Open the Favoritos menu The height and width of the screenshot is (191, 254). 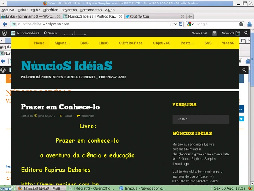[x=69, y=10]
